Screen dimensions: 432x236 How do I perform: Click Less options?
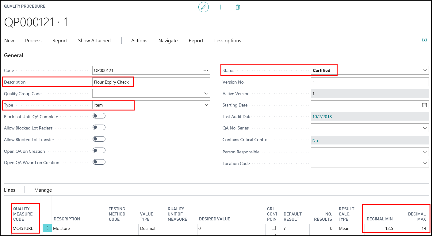227,41
